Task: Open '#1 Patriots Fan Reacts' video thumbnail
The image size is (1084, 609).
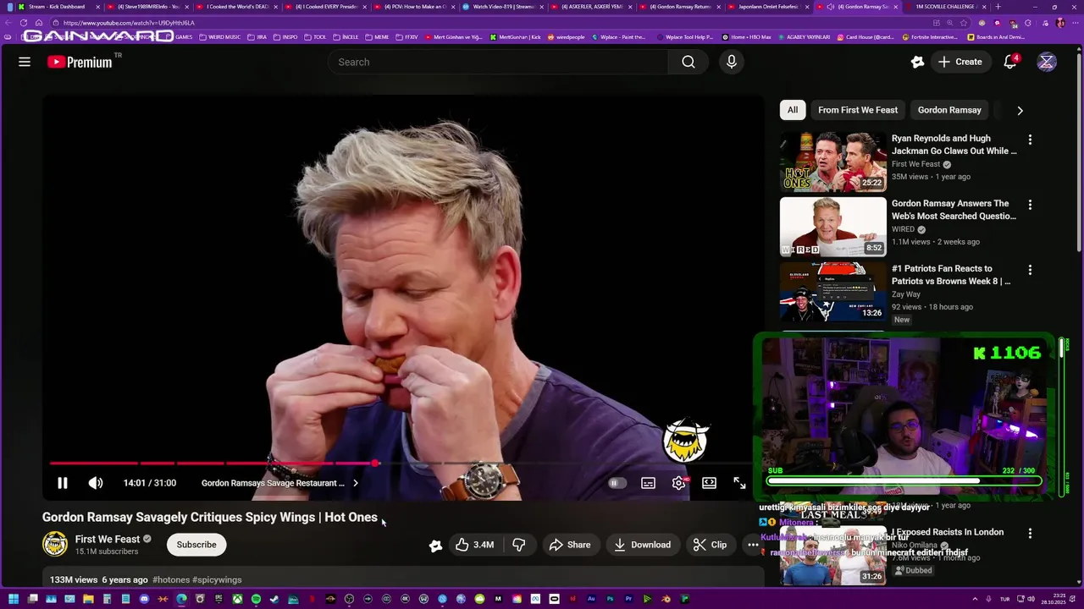Action: pos(833,292)
